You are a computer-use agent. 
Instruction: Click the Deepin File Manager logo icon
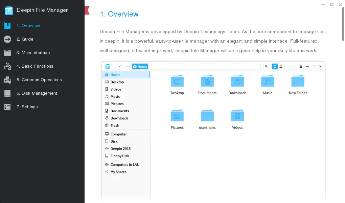tap(8, 10)
